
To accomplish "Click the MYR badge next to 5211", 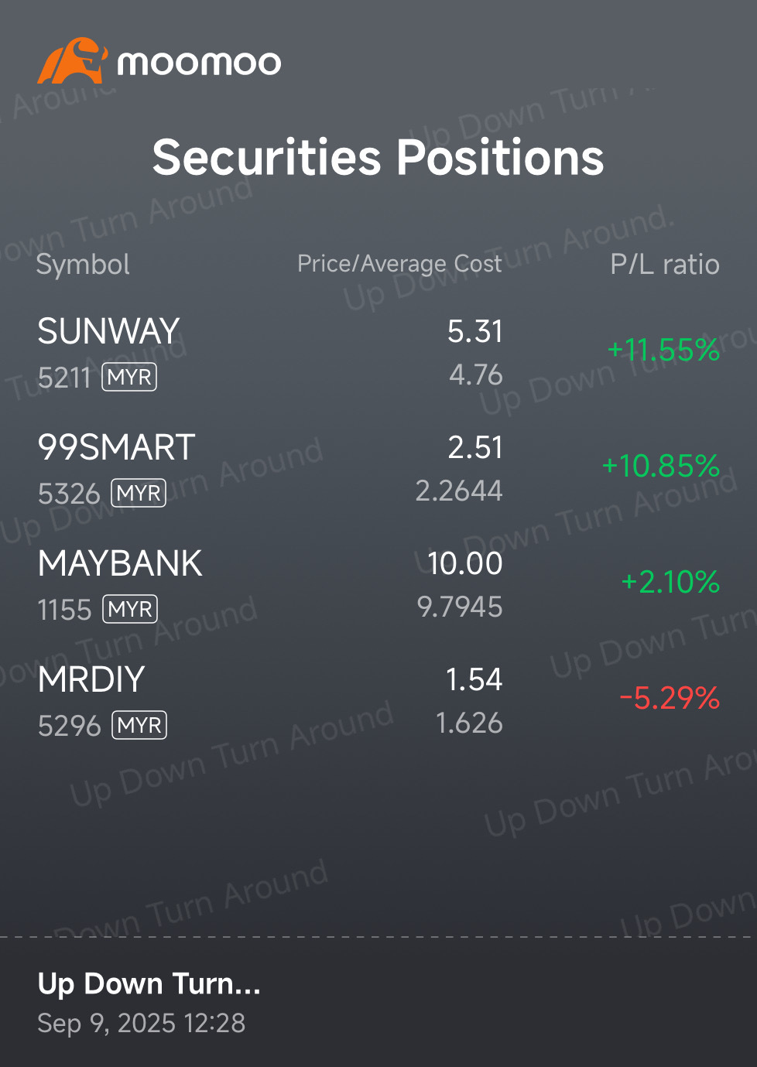I will [x=129, y=378].
